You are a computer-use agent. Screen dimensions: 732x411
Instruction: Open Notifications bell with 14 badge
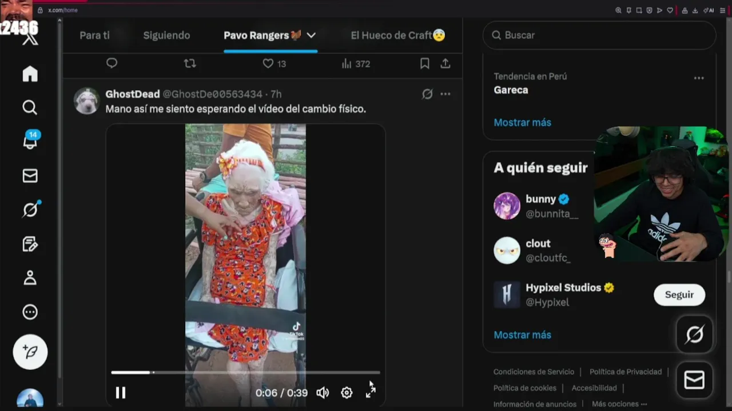30,140
